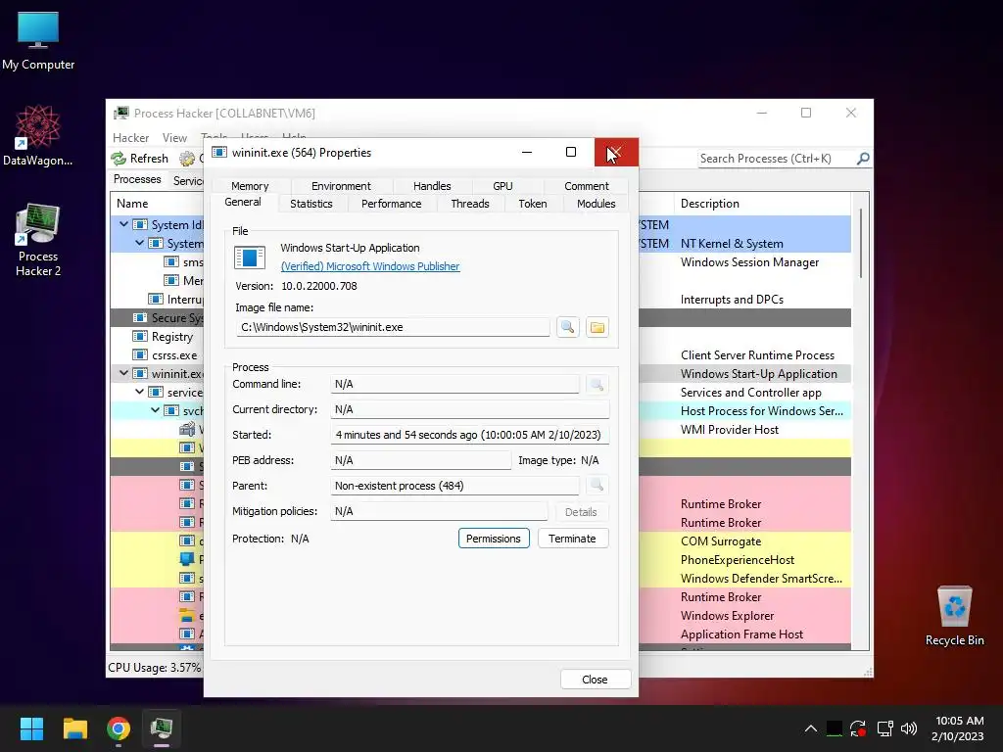
Task: Open the View menu
Action: (174, 138)
